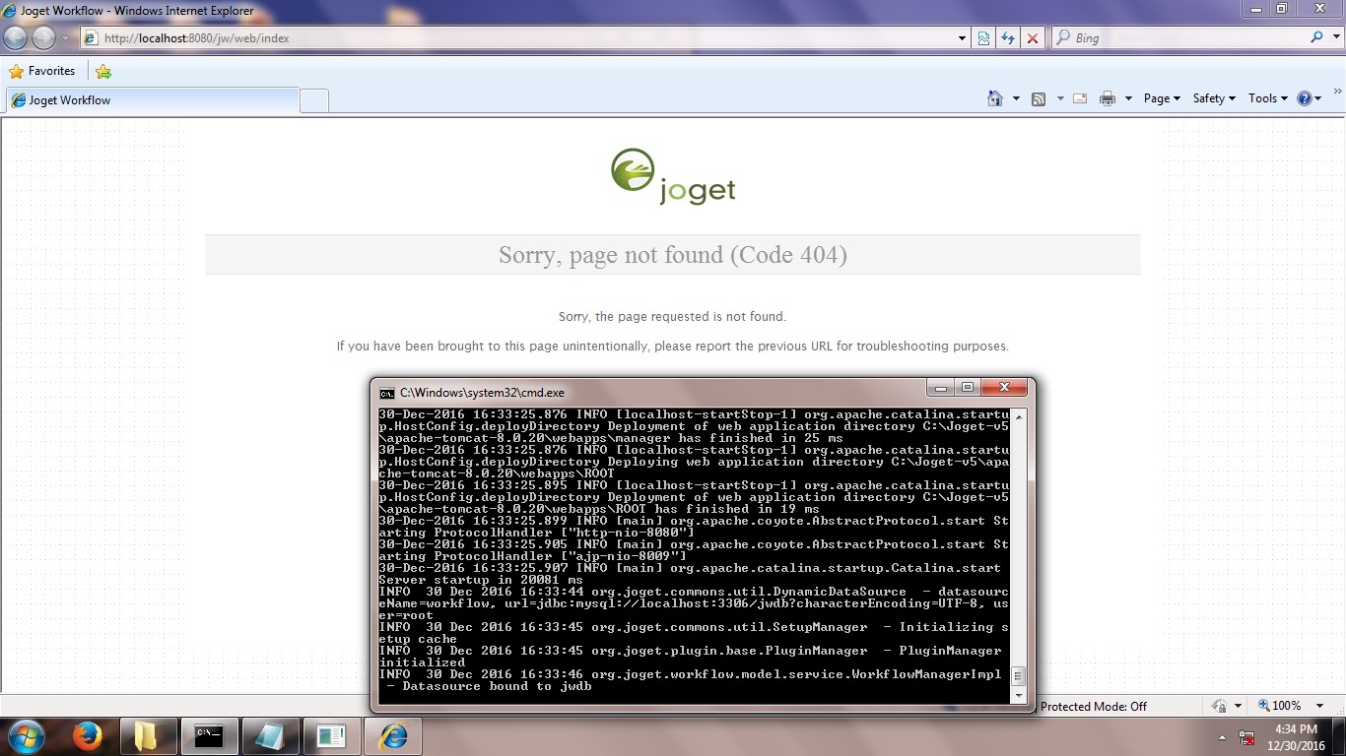Image resolution: width=1346 pixels, height=756 pixels.
Task: Go to the home page icon
Action: click(995, 98)
